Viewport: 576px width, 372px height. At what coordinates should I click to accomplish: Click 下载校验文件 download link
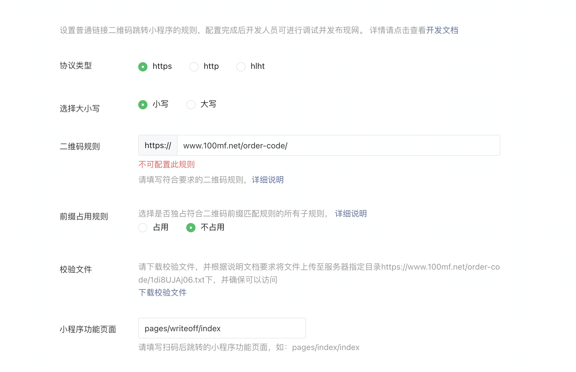(163, 293)
